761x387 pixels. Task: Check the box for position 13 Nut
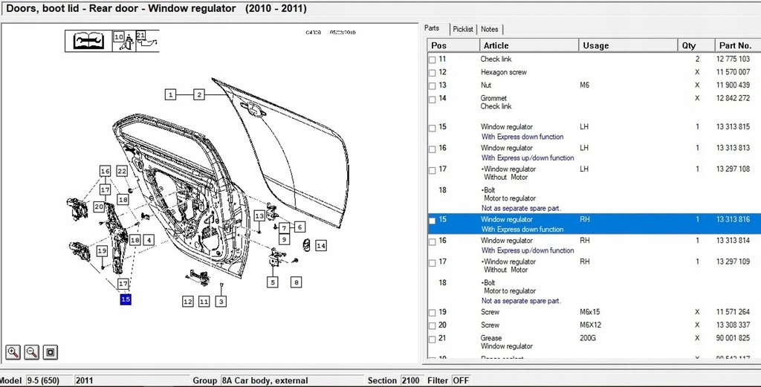[433, 85]
